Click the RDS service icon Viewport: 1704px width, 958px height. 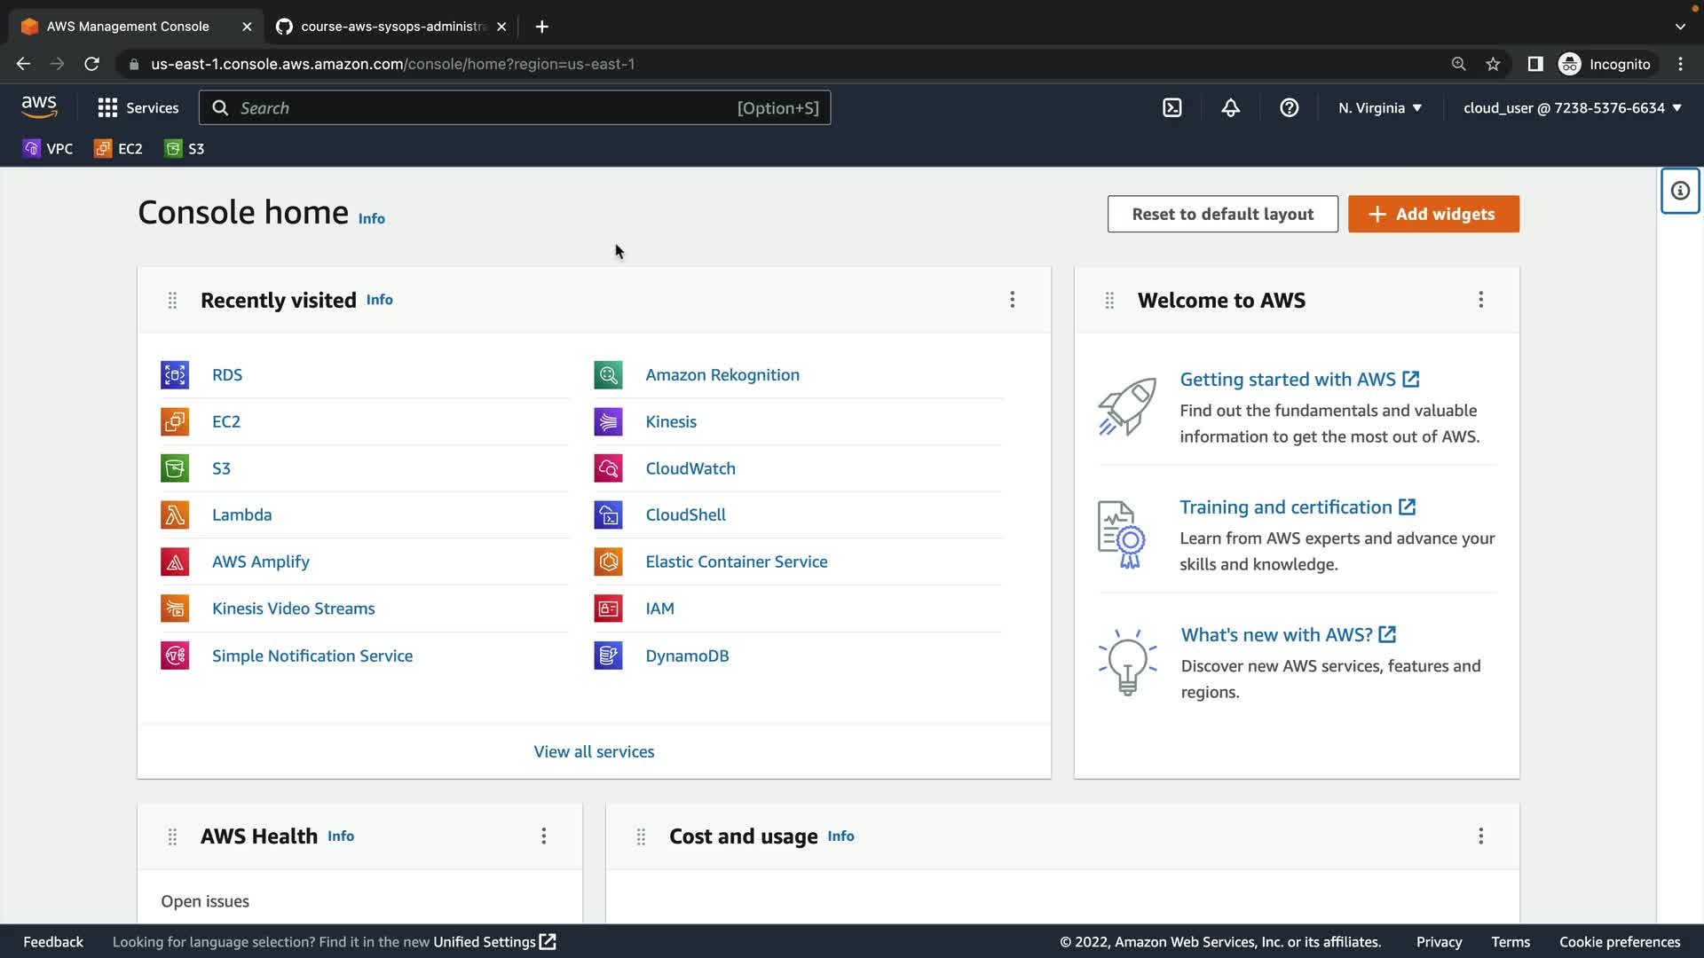[175, 375]
